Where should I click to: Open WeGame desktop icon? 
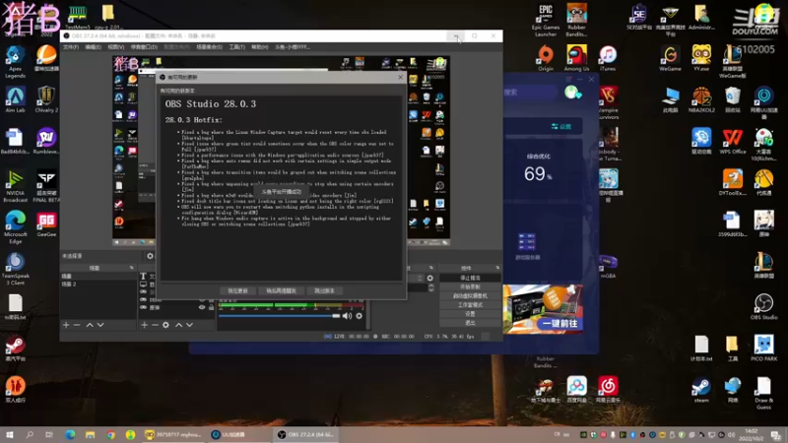tap(670, 58)
